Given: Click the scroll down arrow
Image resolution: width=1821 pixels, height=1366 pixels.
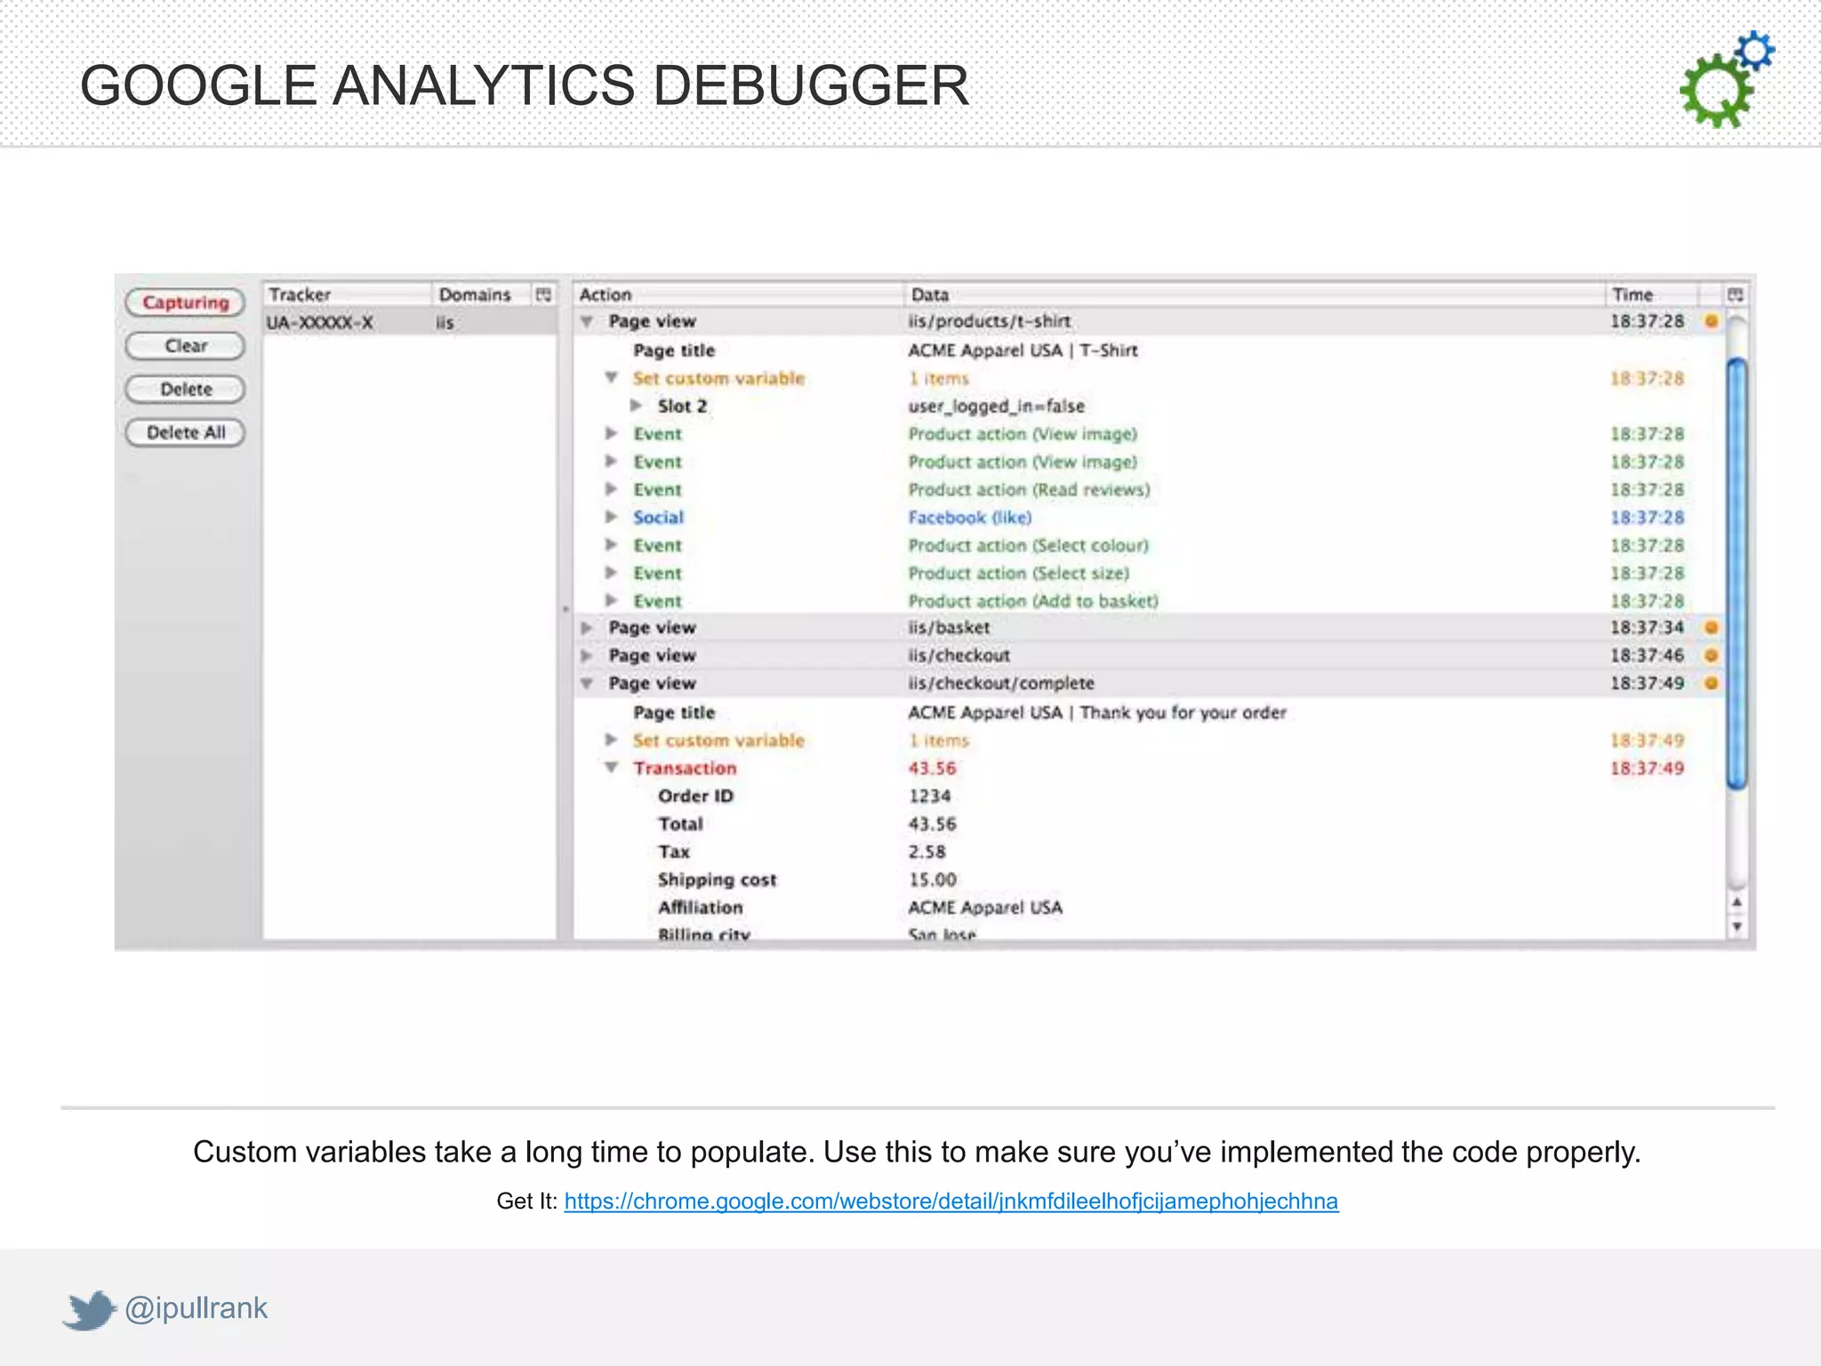Looking at the screenshot, I should (x=1737, y=927).
